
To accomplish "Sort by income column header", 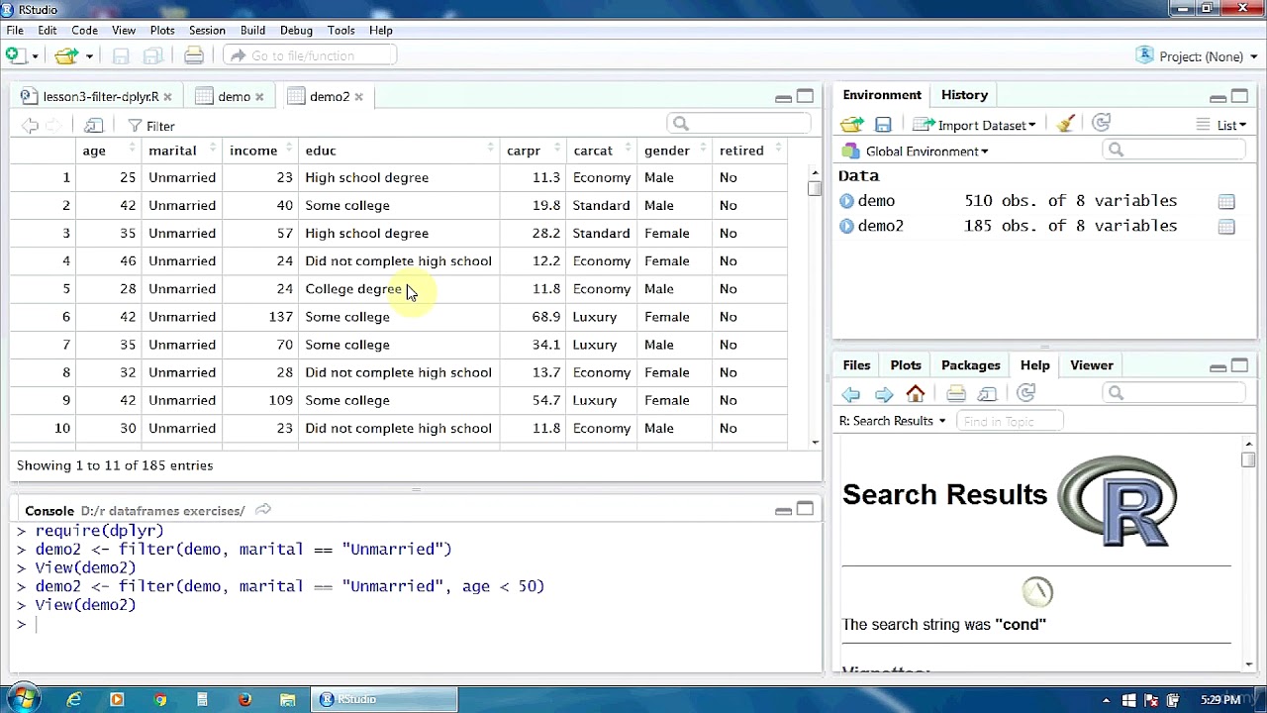I will pos(260,151).
